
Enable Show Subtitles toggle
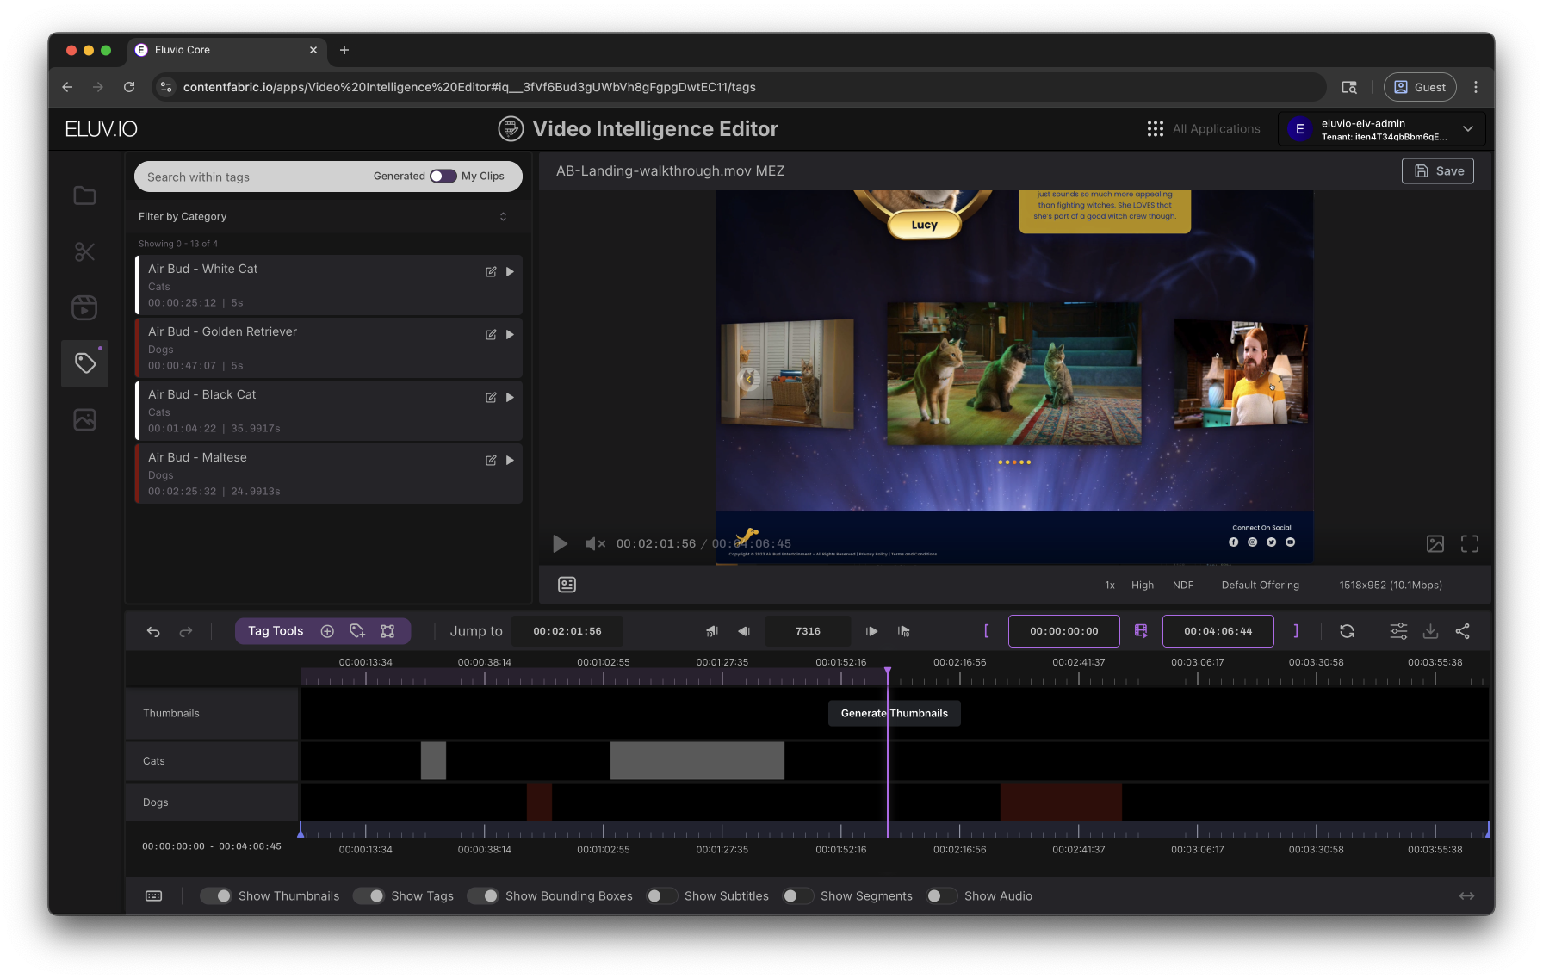click(x=661, y=895)
